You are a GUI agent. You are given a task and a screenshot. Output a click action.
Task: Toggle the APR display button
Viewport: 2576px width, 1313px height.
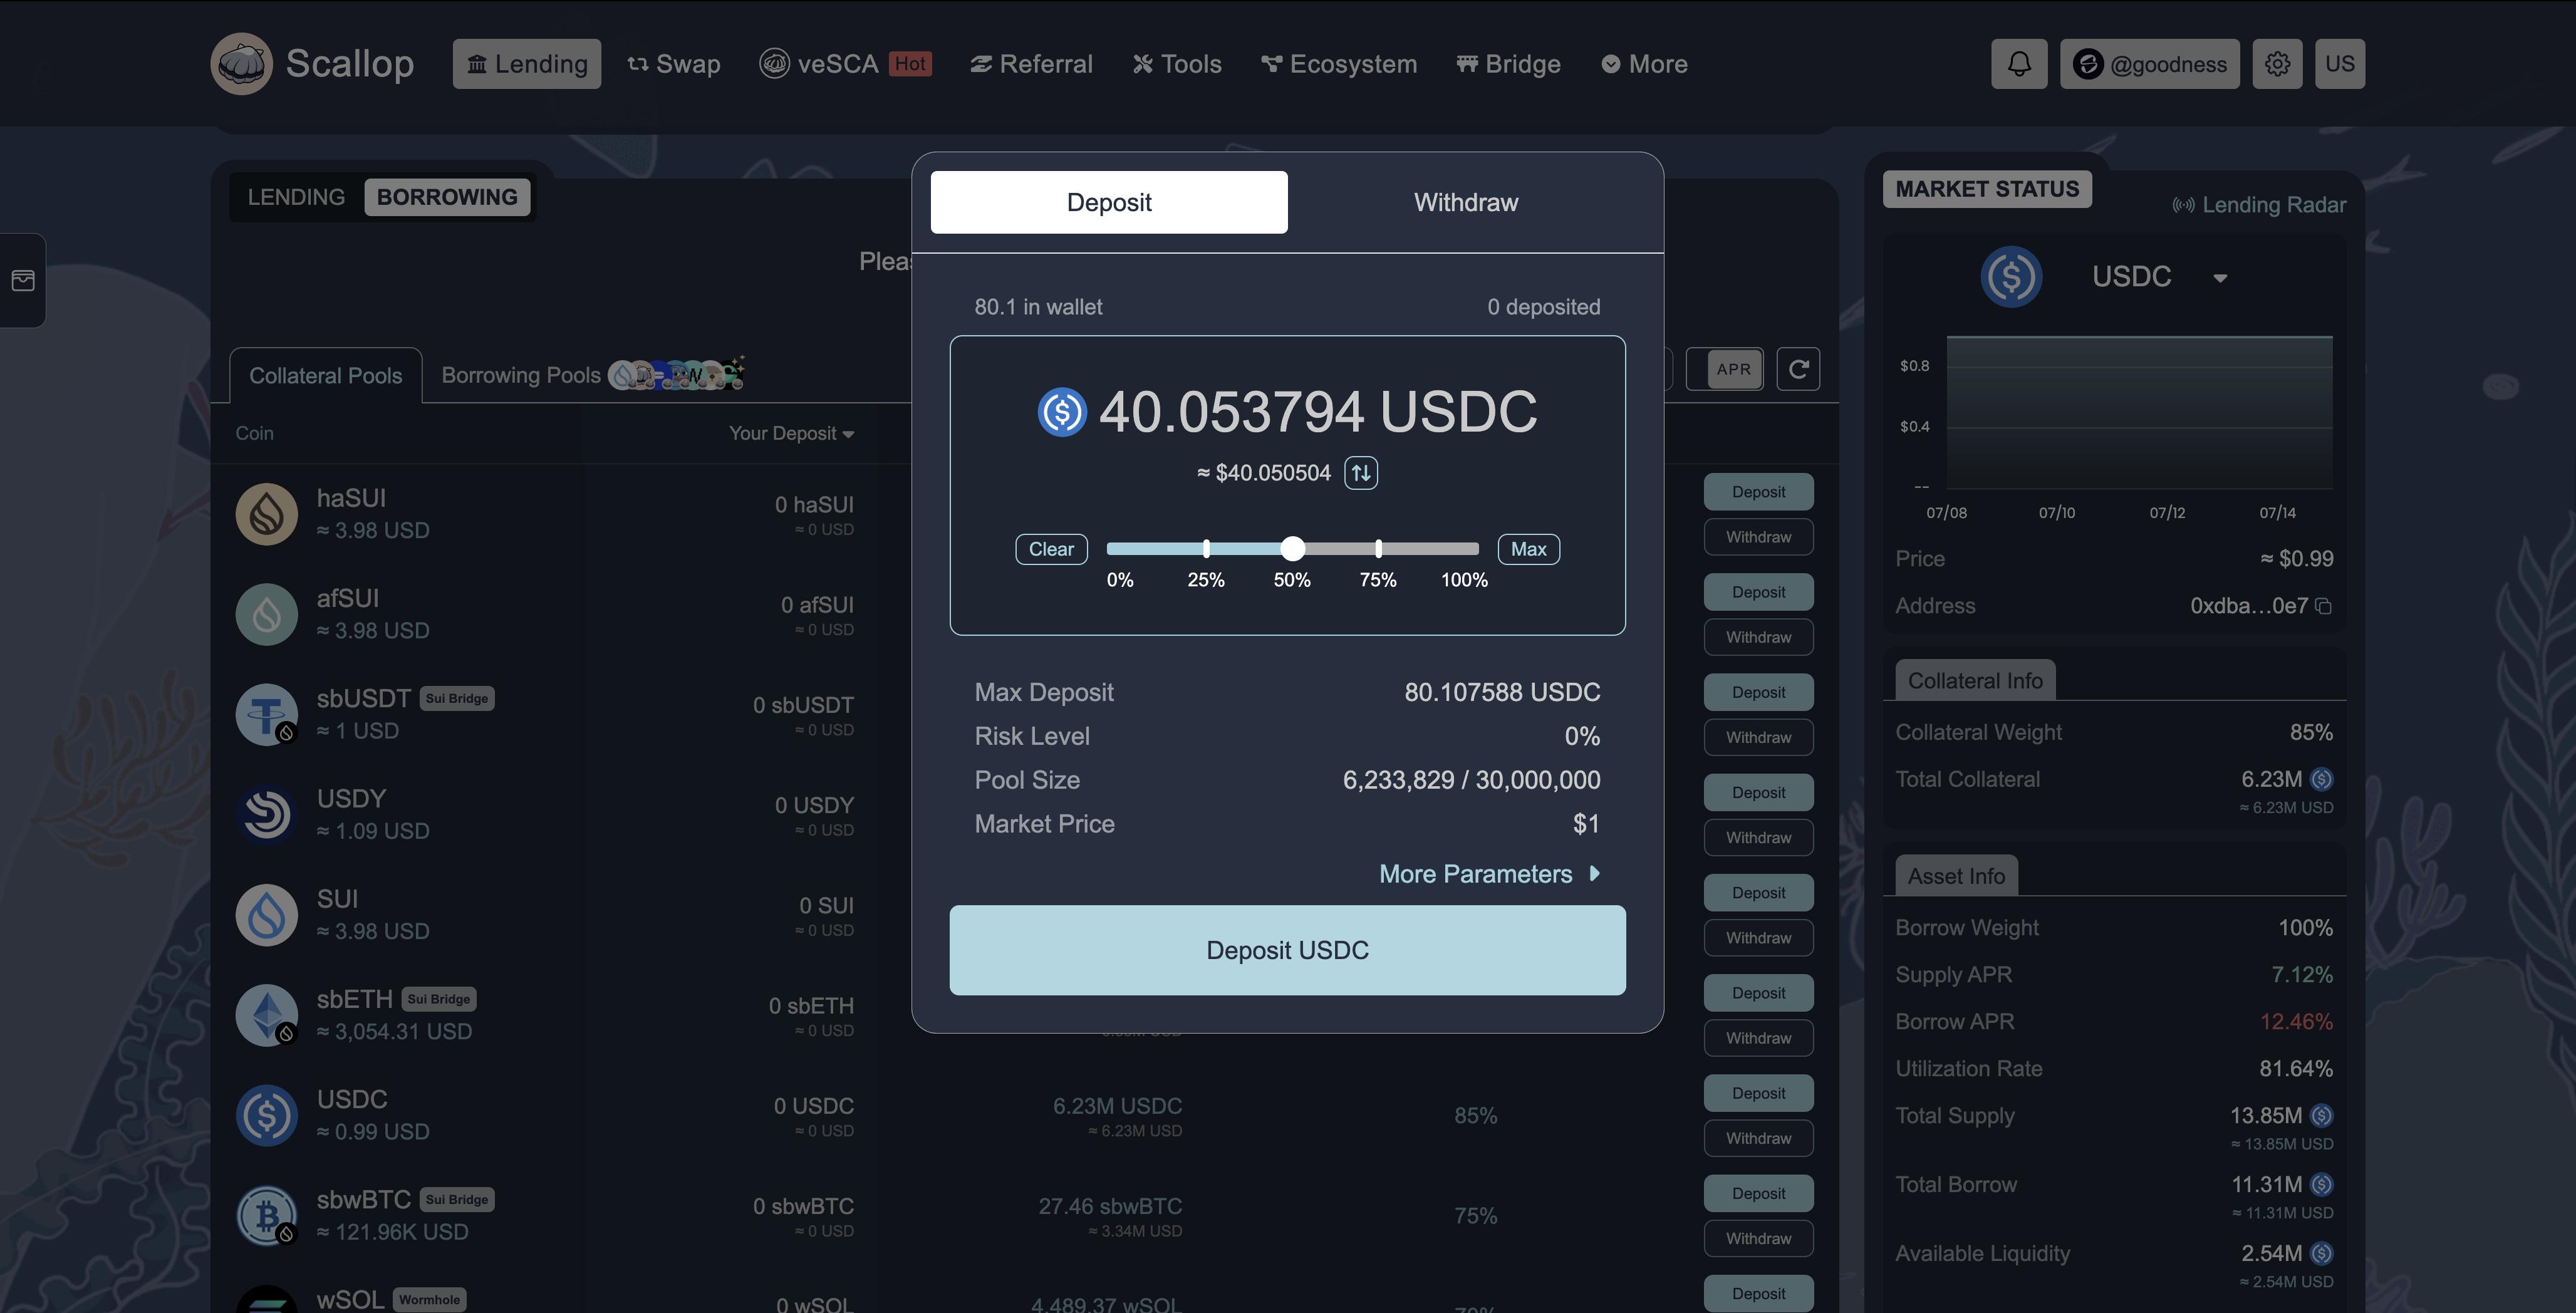click(1733, 369)
